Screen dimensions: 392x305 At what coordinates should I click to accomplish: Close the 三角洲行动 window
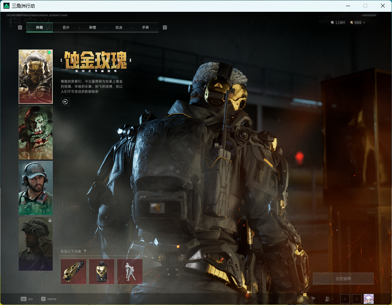[383, 6]
